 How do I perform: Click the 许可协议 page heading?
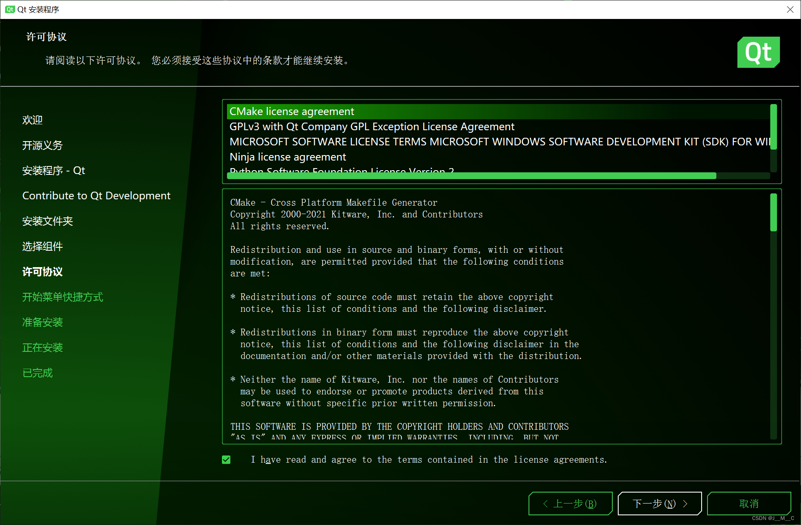[47, 37]
